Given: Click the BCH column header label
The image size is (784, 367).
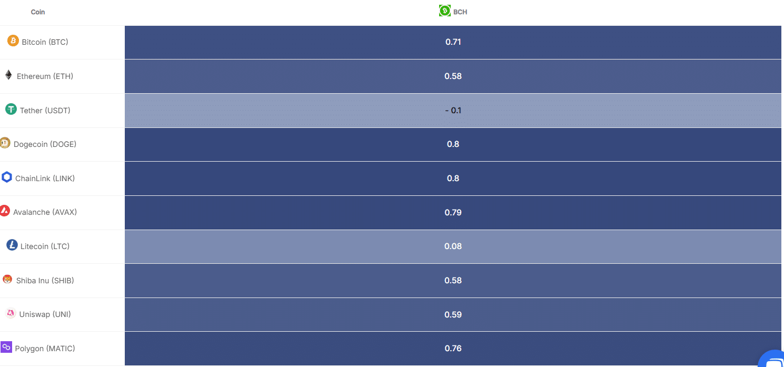Looking at the screenshot, I should pos(460,12).
